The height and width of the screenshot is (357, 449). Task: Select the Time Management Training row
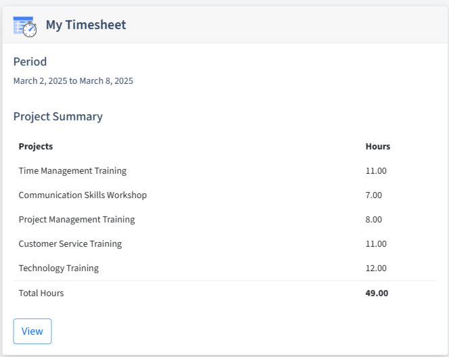click(225, 170)
